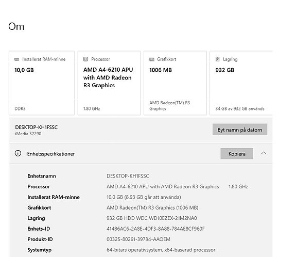Click the Enhetsnamn value in specifications

click(x=128, y=176)
